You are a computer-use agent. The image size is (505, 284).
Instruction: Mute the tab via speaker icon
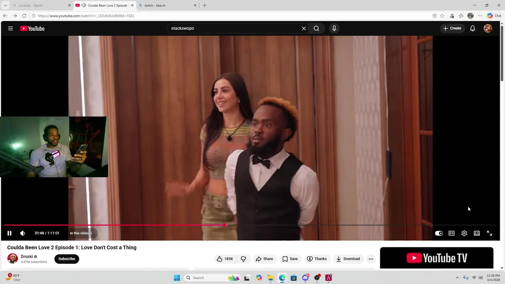tap(84, 6)
